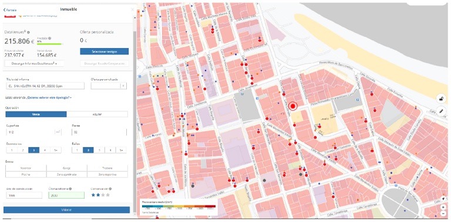Close the Inmueble panel
The height and width of the screenshot is (222, 451).
(x=133, y=9)
